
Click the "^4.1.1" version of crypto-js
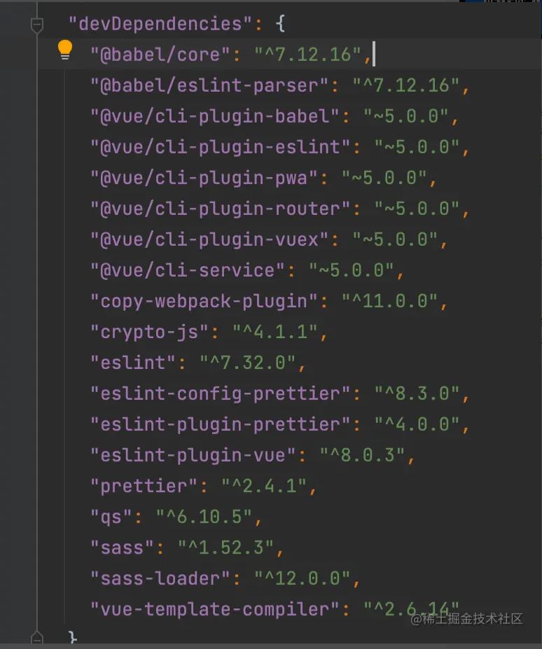click(x=275, y=332)
